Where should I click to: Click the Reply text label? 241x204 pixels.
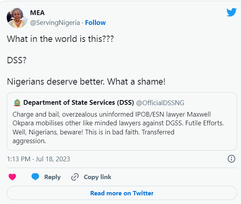pos(52,177)
